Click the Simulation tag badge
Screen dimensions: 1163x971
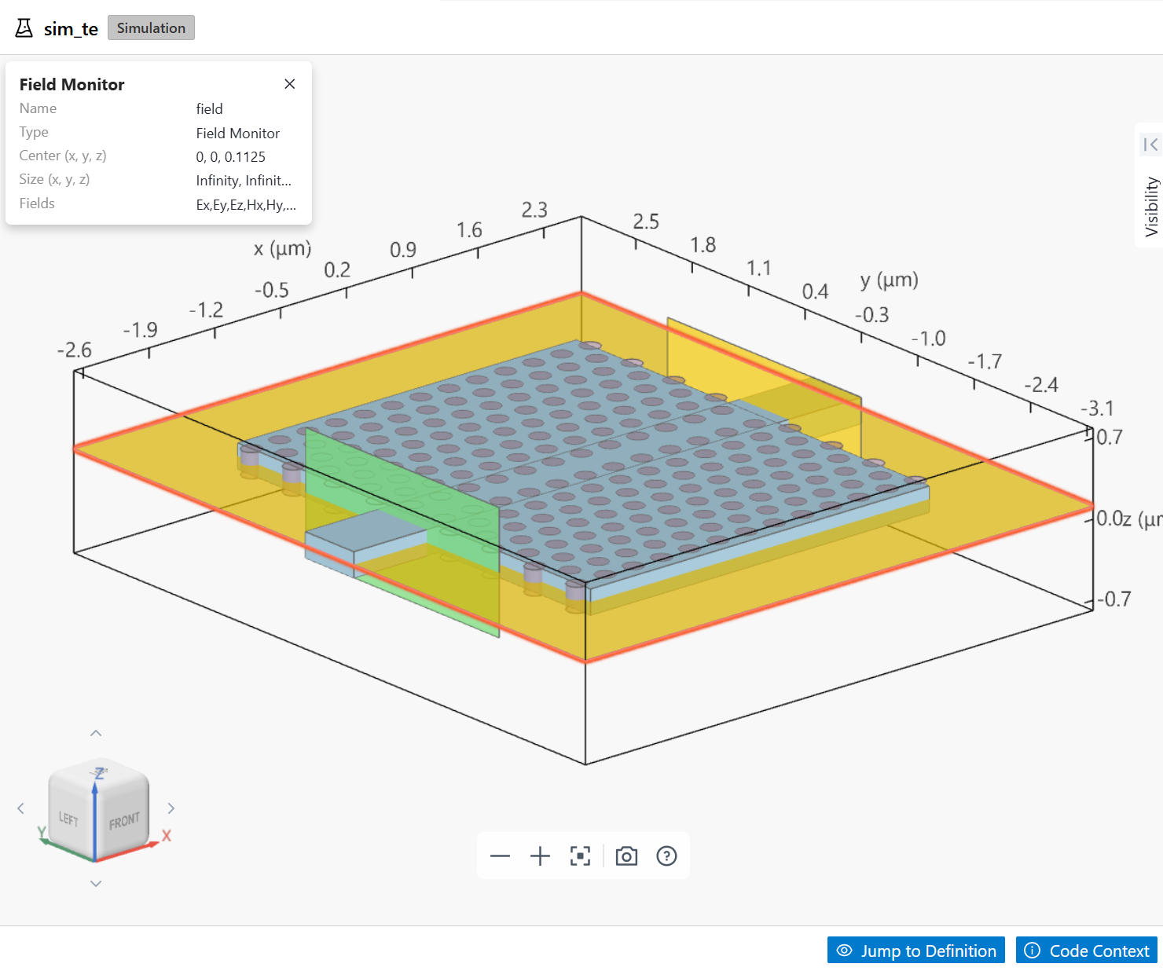point(151,28)
